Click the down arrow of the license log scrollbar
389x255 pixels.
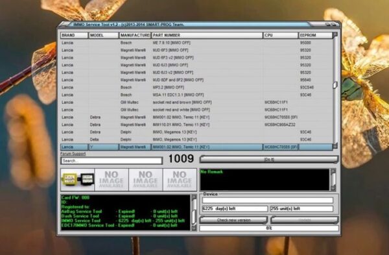click(194, 228)
